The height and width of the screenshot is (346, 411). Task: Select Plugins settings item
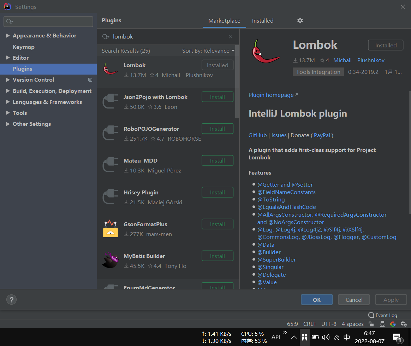click(48, 69)
